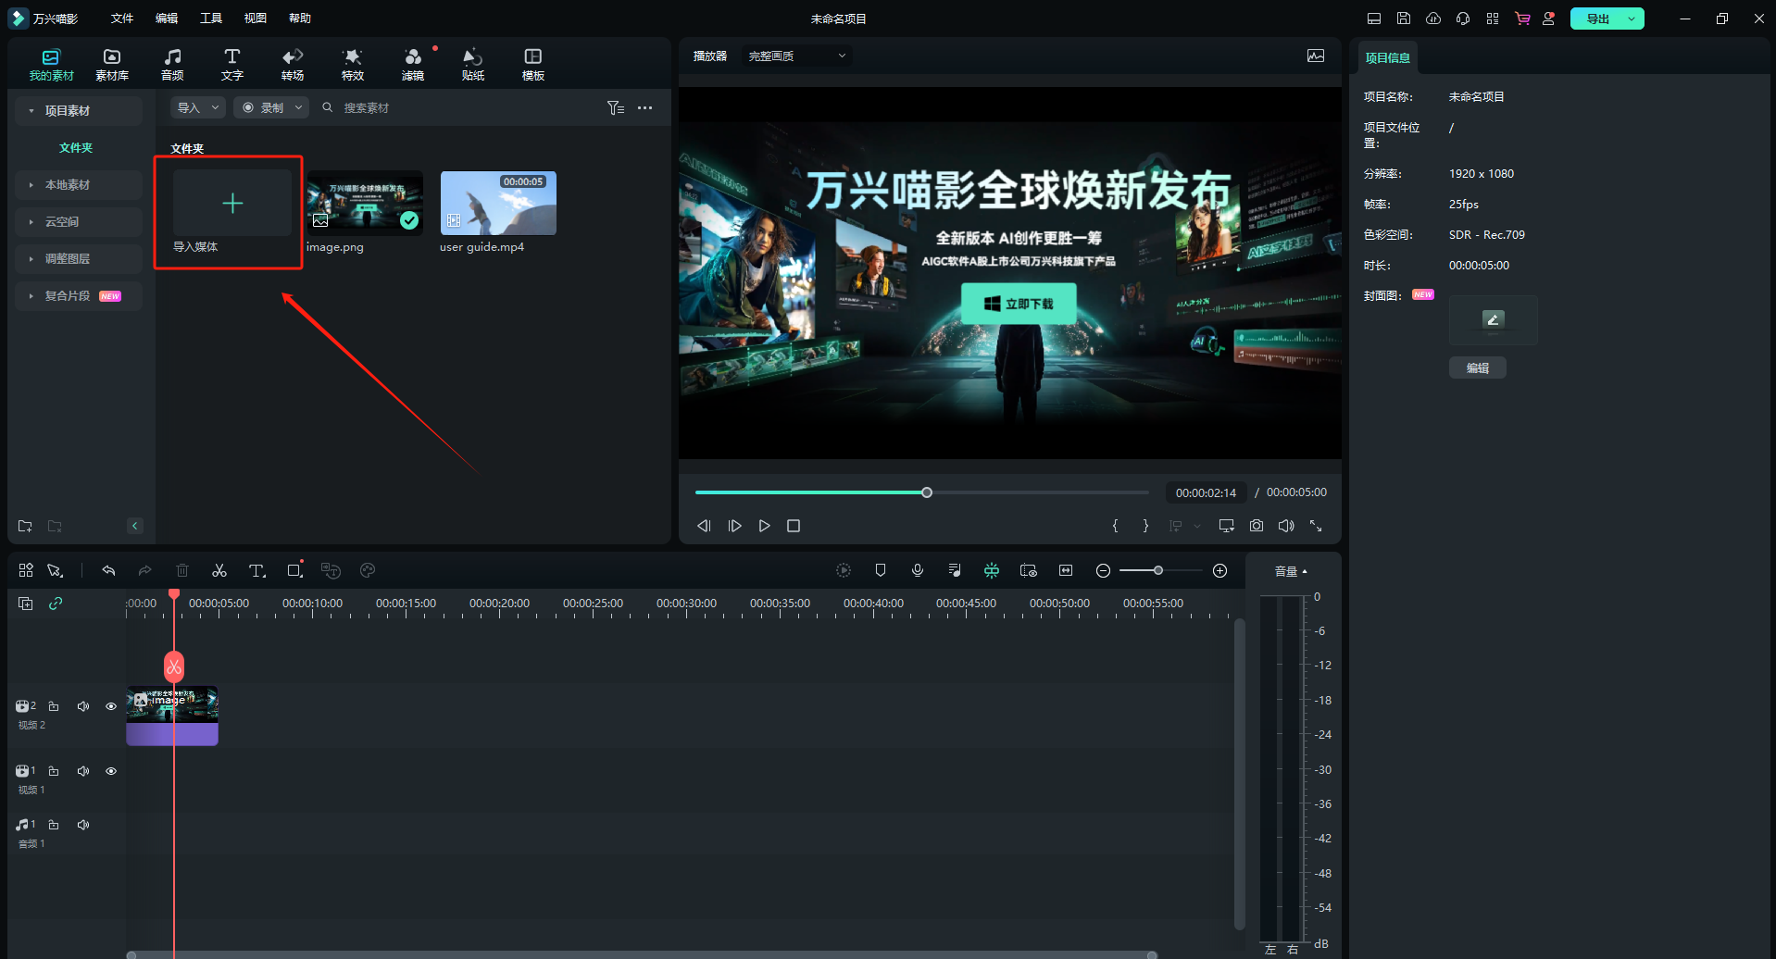Hide the 视频 2 track with the eye toggle

pyautogui.click(x=111, y=705)
